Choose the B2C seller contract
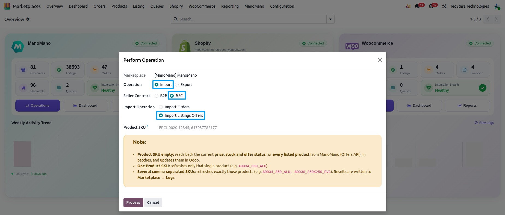 point(172,96)
